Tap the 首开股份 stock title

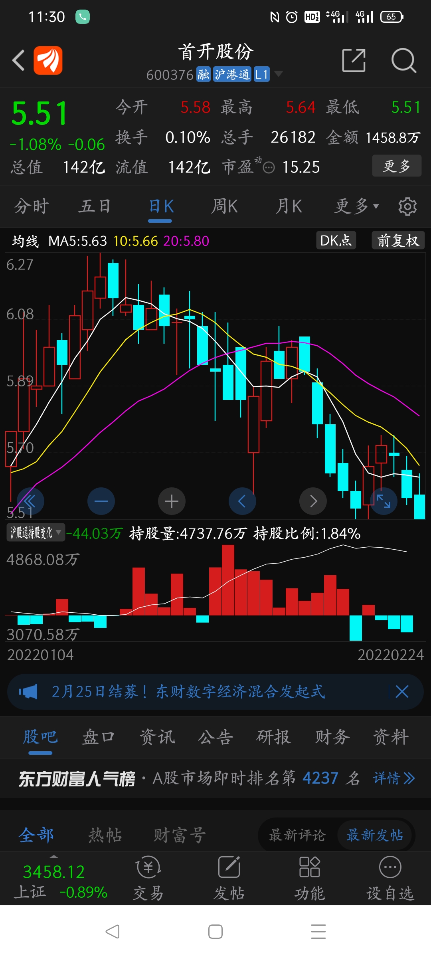point(215,52)
